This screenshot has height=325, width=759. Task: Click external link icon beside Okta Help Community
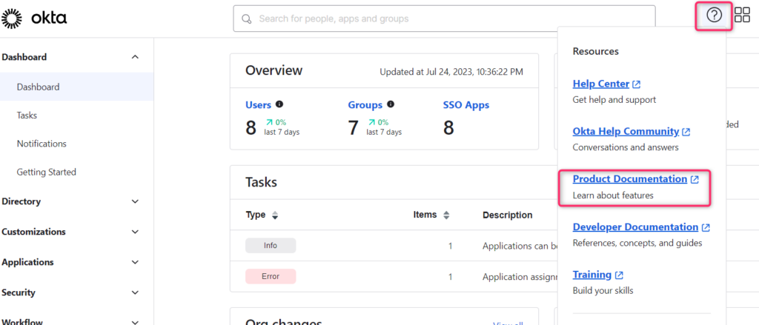tap(686, 132)
